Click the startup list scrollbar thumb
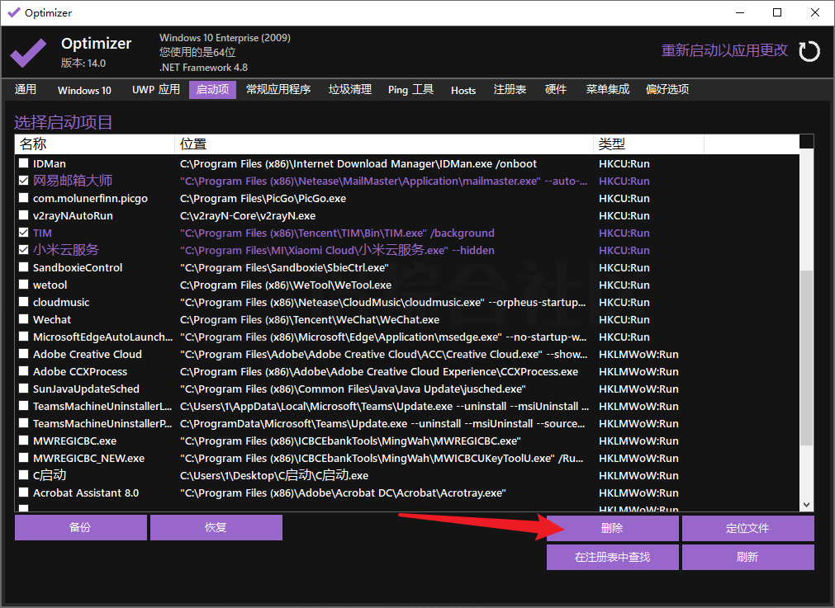This screenshot has width=835, height=608. 806,357
